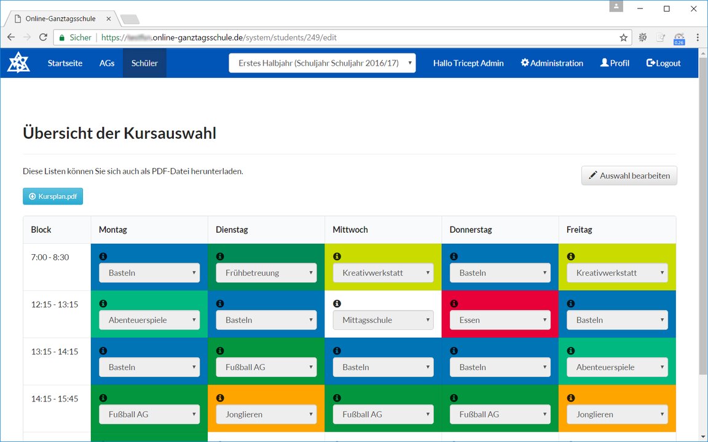
Task: Click the info icon above Essen
Action: pyautogui.click(x=454, y=303)
